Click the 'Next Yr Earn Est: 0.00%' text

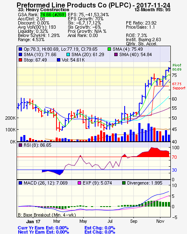44,232
